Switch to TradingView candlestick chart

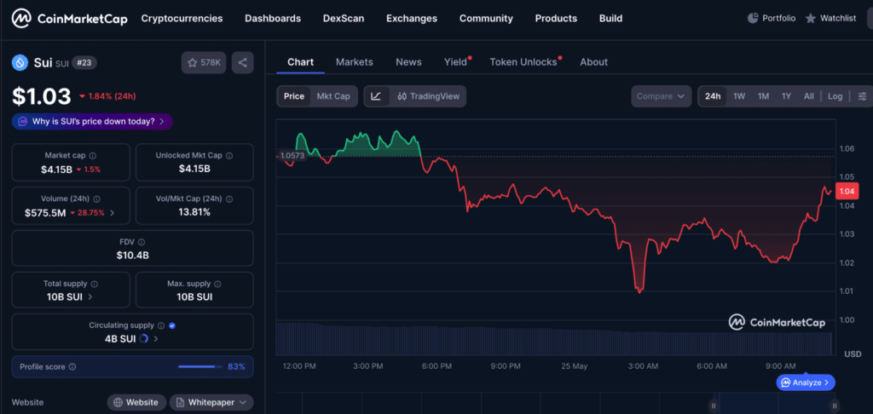429,96
